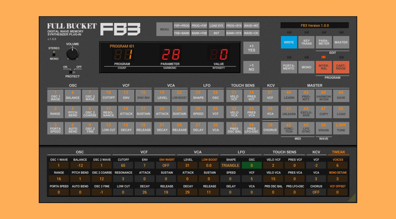
Task: Select parameter 11 RESONANCE
Action: pyautogui.click(x=109, y=112)
